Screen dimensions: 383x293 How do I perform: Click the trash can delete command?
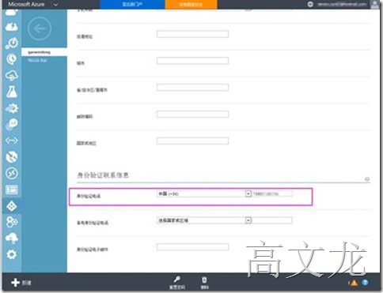click(x=204, y=283)
